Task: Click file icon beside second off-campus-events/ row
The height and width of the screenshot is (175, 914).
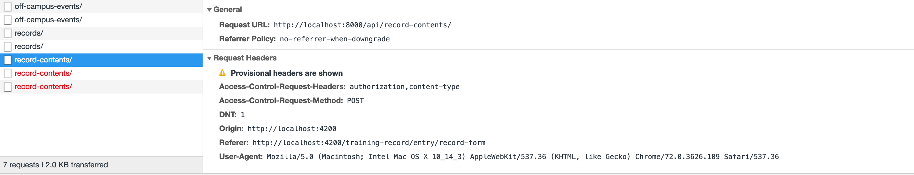Action: (x=7, y=20)
